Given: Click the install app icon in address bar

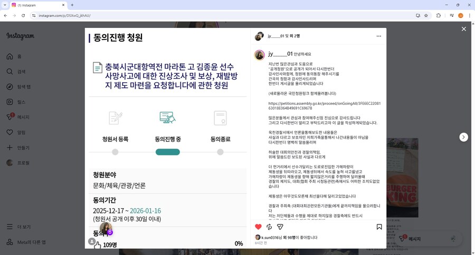Looking at the screenshot, I should click(x=418, y=15).
